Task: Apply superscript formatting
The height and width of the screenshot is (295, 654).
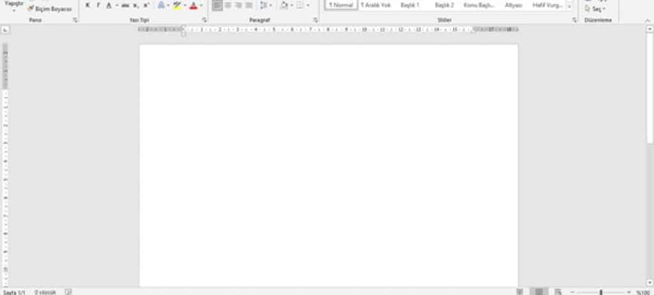Action: pyautogui.click(x=146, y=5)
